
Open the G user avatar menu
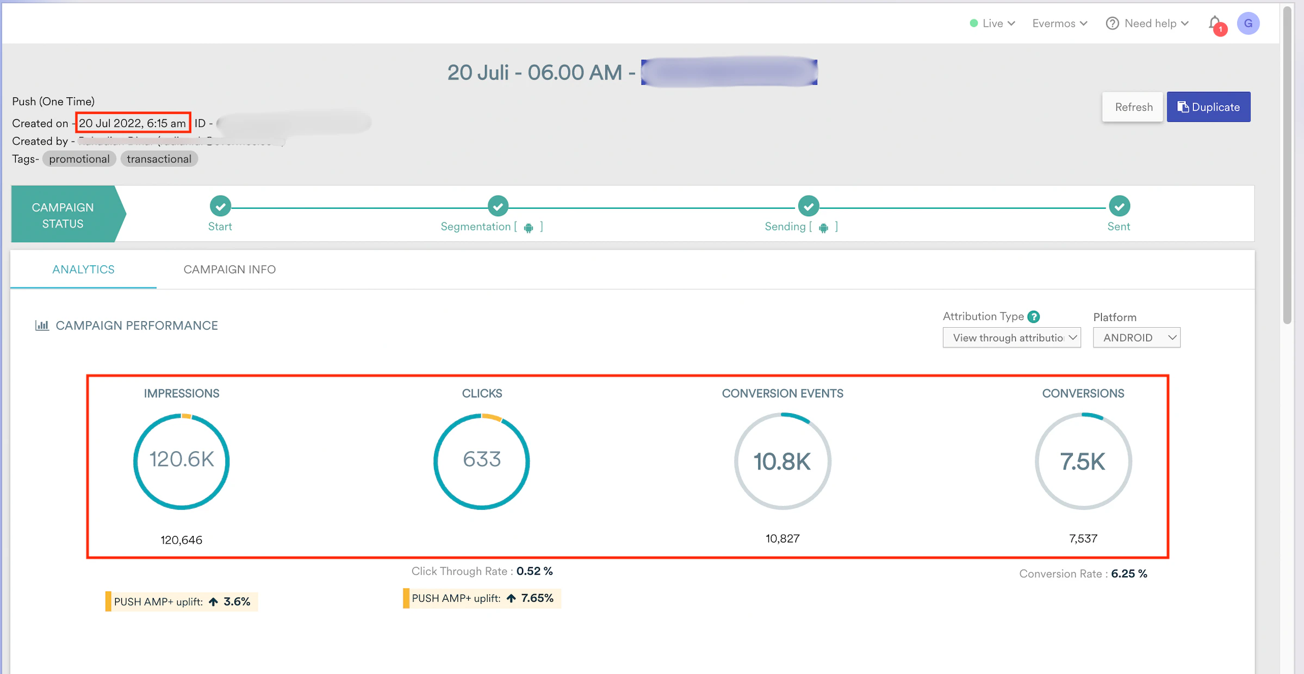pyautogui.click(x=1248, y=23)
